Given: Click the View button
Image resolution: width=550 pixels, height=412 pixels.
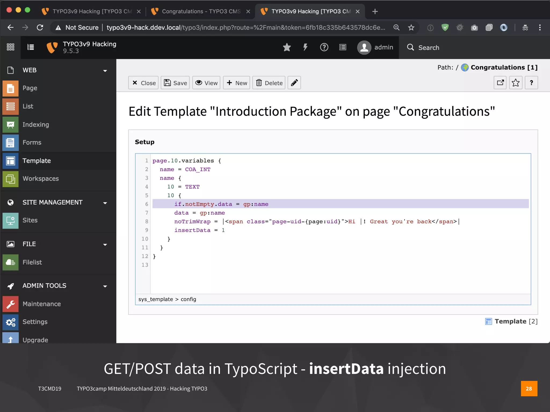Looking at the screenshot, I should 206,83.
